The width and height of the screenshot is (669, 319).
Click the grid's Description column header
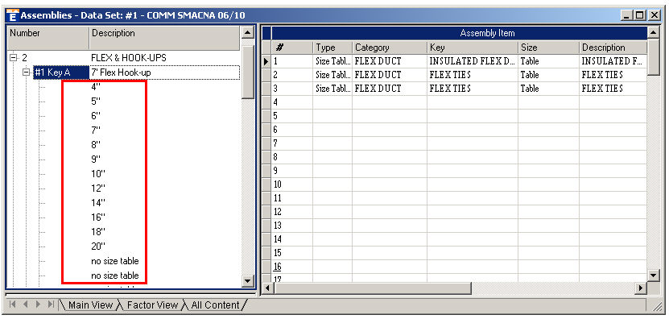click(x=613, y=48)
